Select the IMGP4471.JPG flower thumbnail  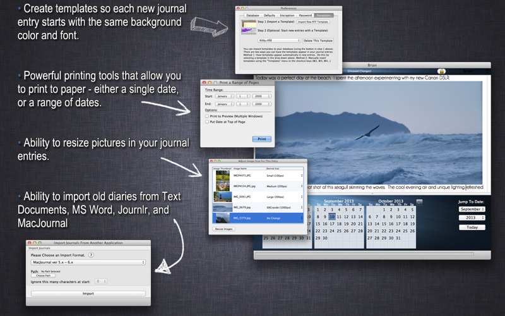click(x=222, y=176)
